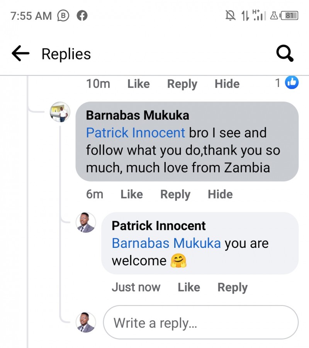
Task: Tap the WhatsApp Business notification icon
Action: tap(63, 16)
